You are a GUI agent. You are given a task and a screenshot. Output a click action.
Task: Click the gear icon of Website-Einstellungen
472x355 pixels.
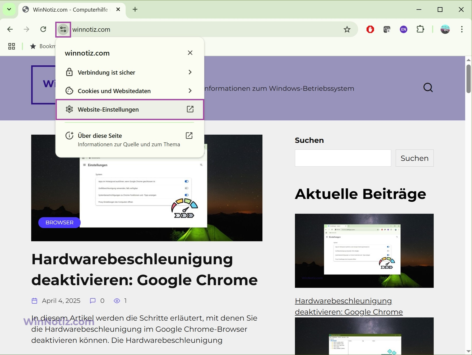click(69, 109)
